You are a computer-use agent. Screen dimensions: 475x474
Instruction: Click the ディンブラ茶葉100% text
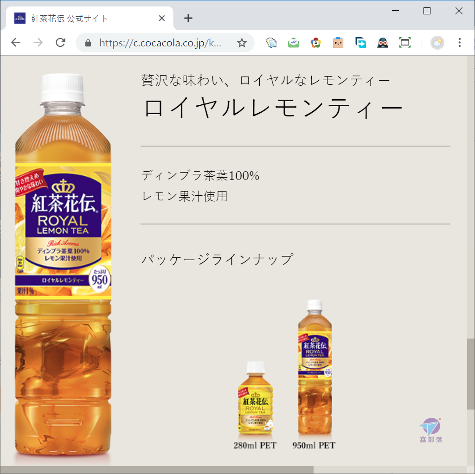pos(200,176)
